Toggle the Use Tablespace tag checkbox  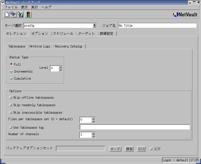pos(11,127)
